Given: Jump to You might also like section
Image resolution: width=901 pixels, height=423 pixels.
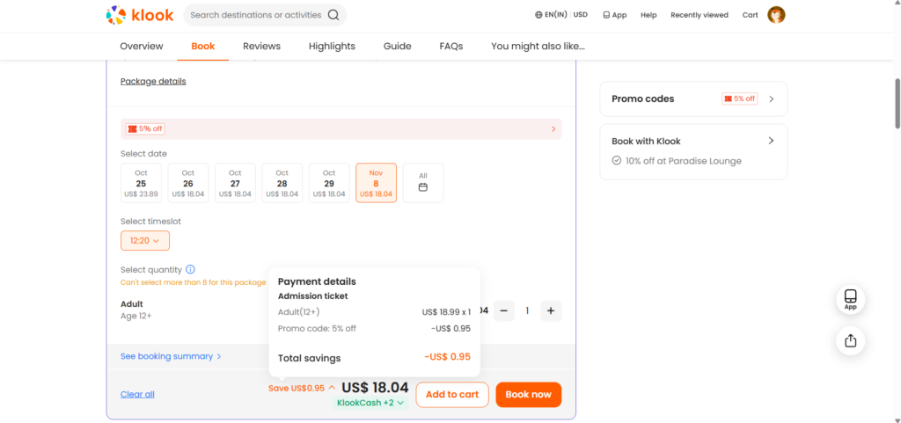Looking at the screenshot, I should [x=538, y=46].
